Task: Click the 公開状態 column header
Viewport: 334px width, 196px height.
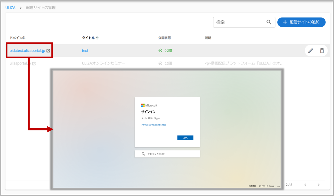Action: (165, 38)
